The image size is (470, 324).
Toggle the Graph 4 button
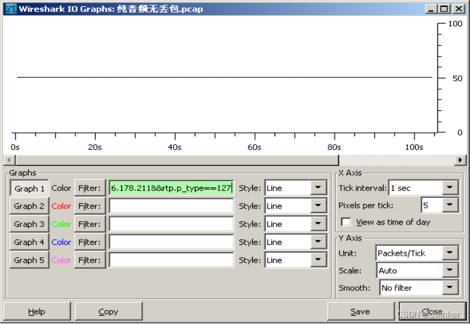(x=29, y=242)
